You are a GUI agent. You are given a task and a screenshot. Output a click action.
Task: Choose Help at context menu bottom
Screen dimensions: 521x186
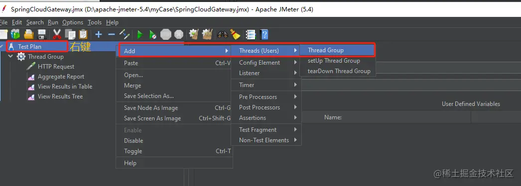tap(174, 163)
